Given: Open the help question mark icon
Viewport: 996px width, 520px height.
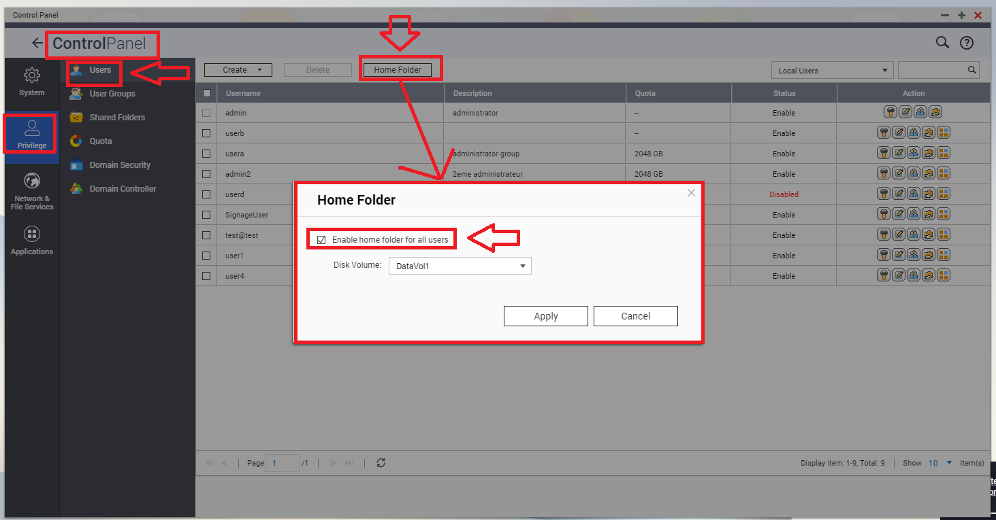Looking at the screenshot, I should point(966,43).
